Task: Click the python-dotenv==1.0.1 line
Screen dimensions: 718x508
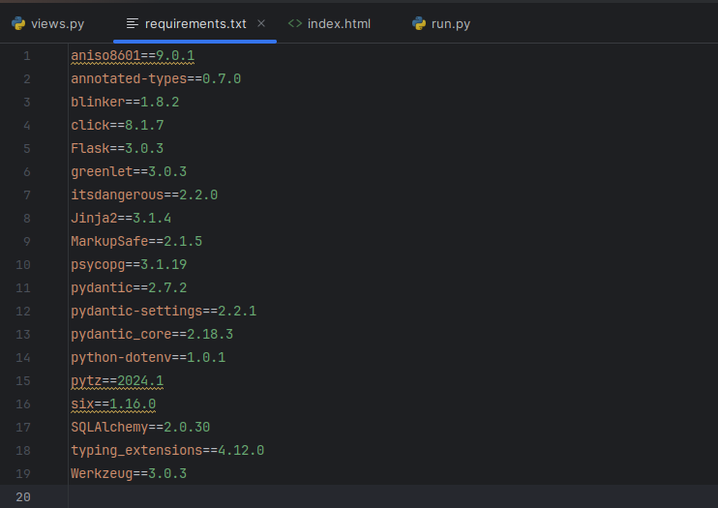Action: coord(148,357)
